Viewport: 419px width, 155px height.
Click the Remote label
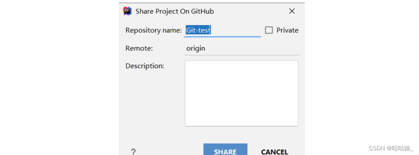coord(139,48)
